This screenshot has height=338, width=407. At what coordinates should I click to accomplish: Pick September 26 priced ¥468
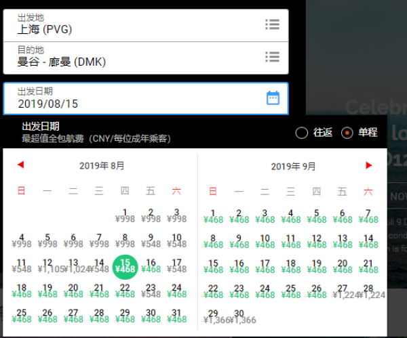click(317, 292)
